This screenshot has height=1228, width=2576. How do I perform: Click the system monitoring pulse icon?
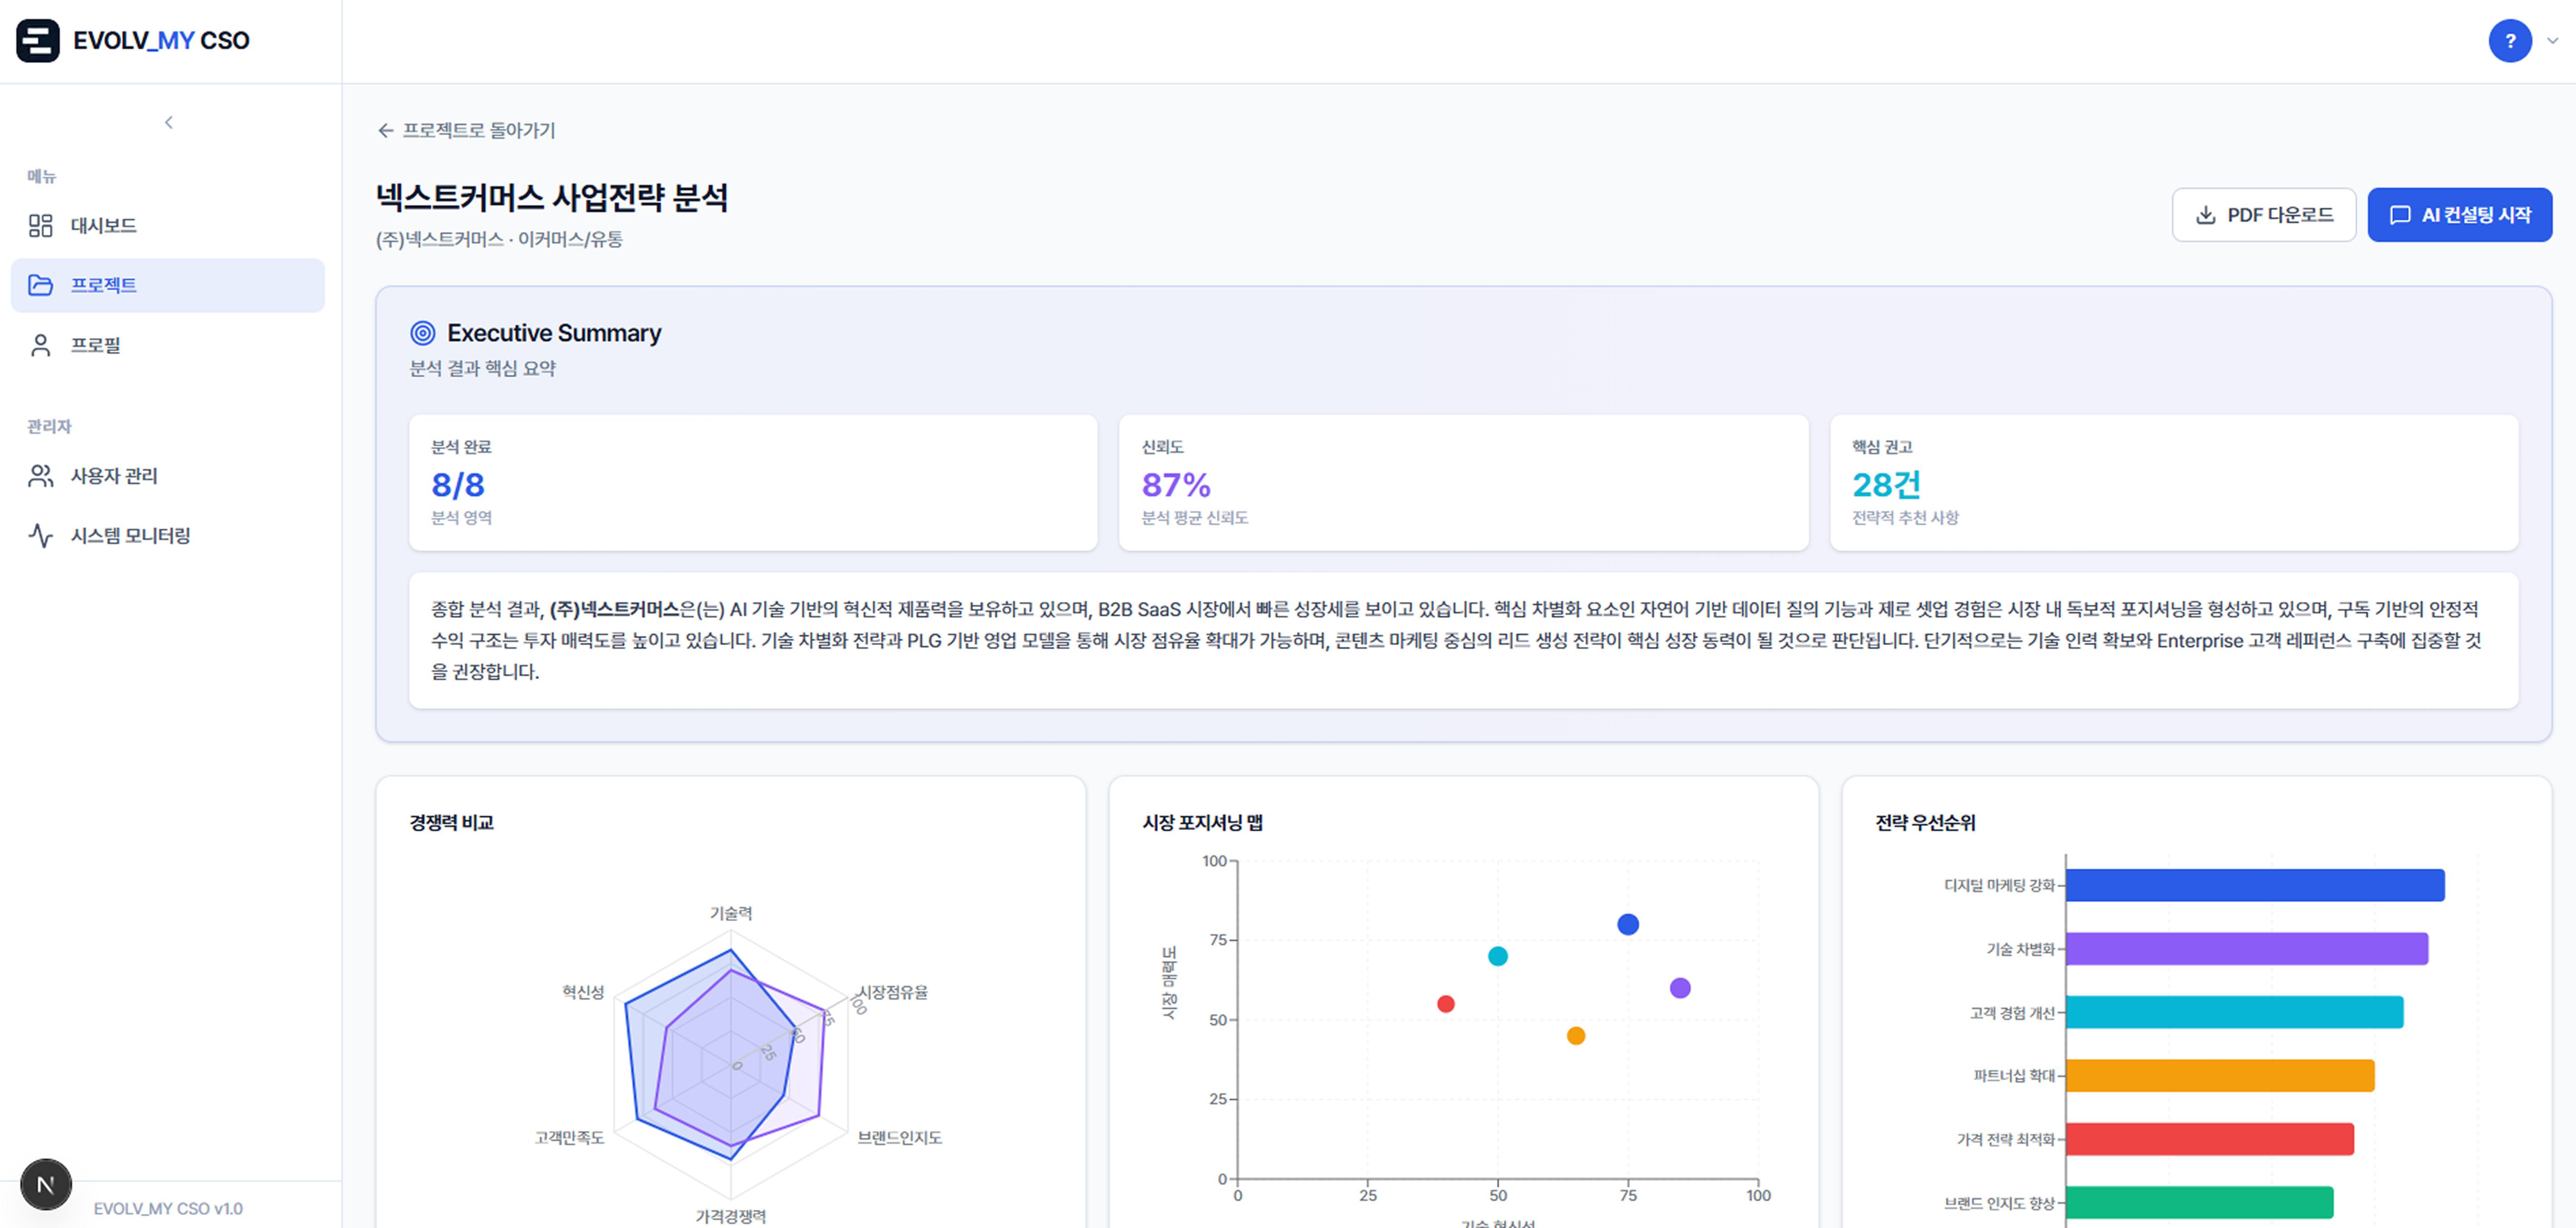click(x=40, y=536)
